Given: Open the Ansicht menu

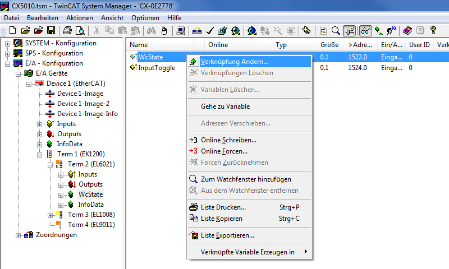Looking at the screenshot, I should click(x=112, y=18).
